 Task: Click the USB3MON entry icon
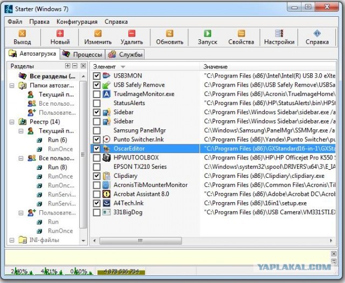pyautogui.click(x=107, y=75)
